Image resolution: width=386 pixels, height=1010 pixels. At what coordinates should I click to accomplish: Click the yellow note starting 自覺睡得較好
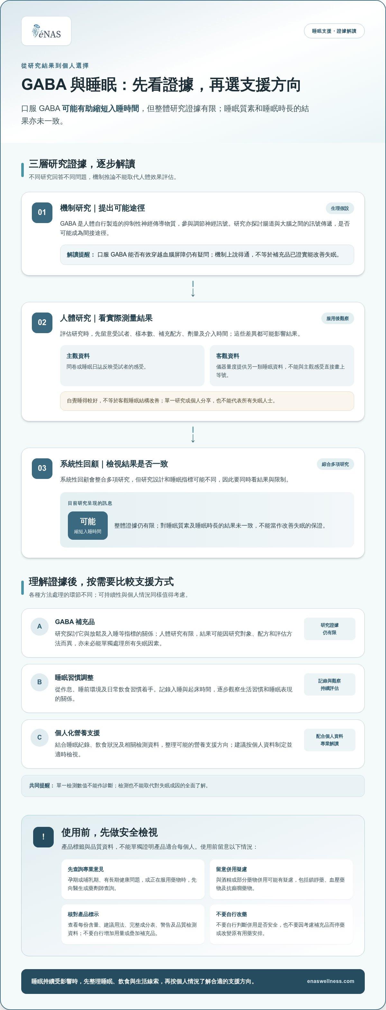coord(207,401)
